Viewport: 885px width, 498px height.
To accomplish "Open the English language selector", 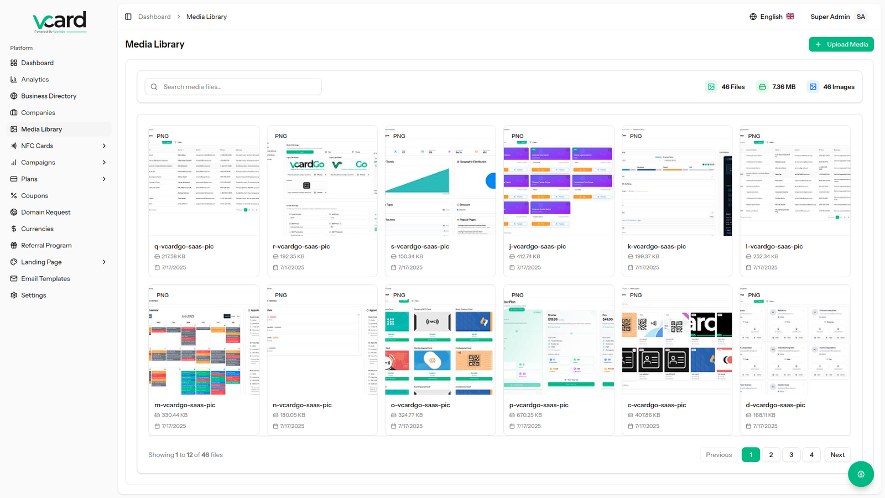I will pos(772,17).
